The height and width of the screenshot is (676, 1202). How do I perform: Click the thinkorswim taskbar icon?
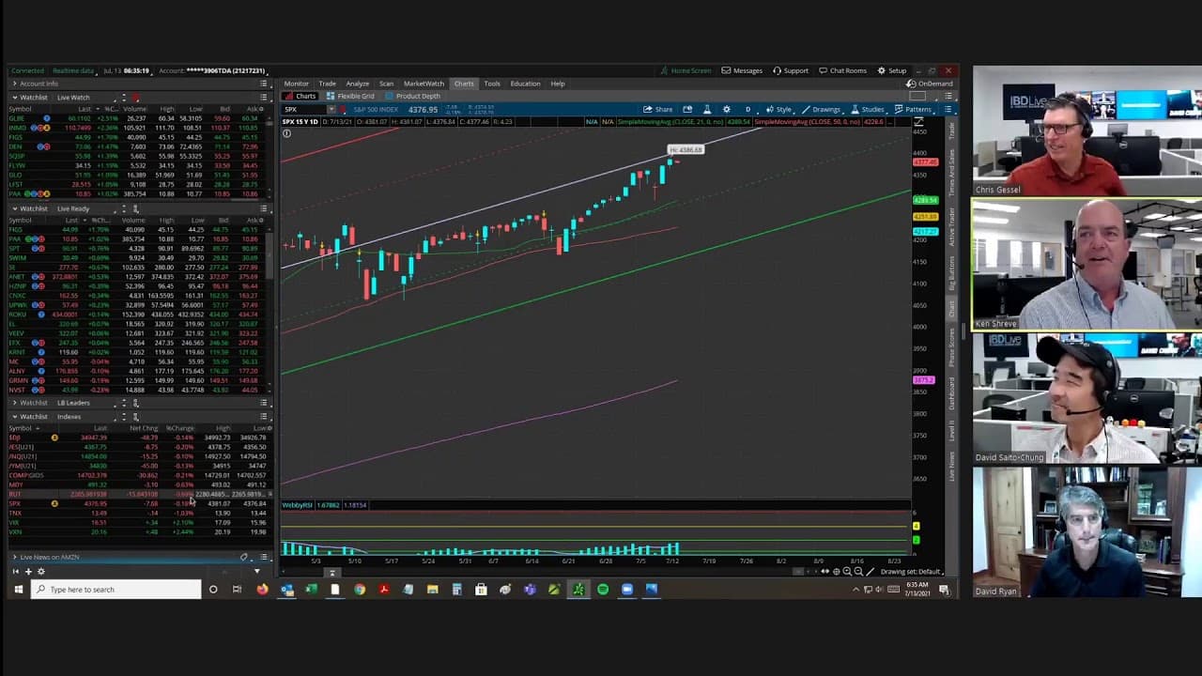pyautogui.click(x=578, y=590)
